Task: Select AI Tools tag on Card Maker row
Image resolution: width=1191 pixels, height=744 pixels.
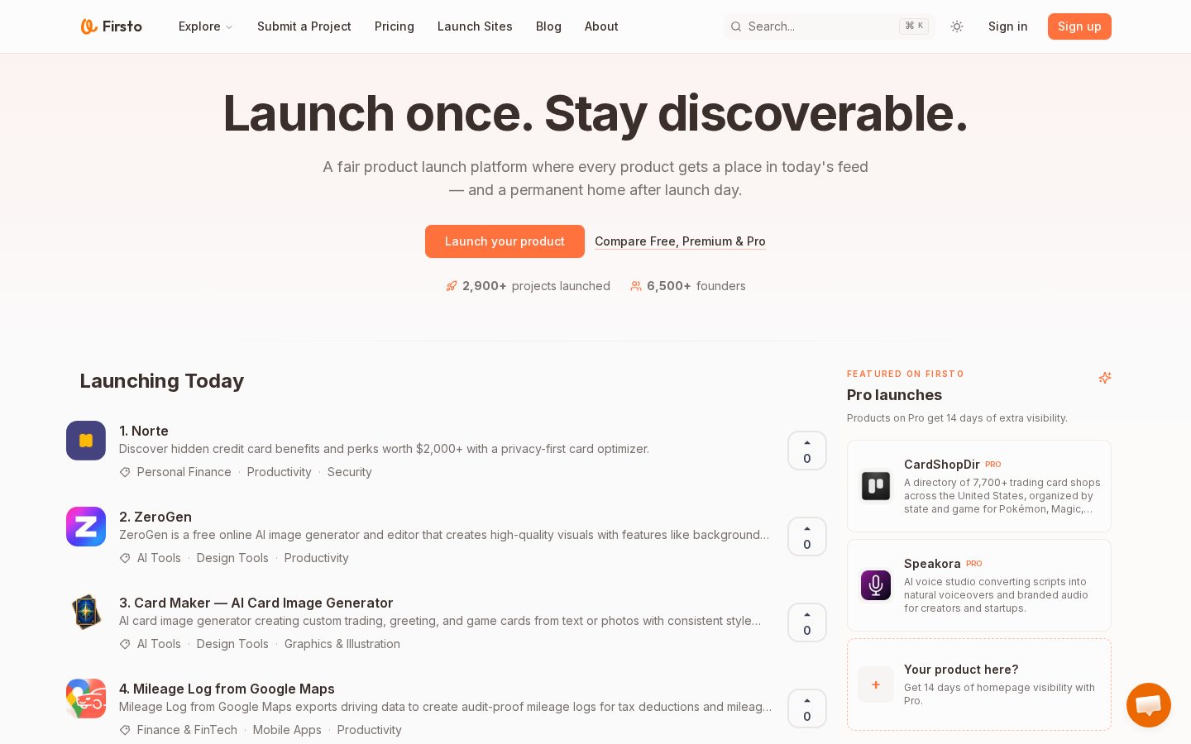Action: click(159, 644)
